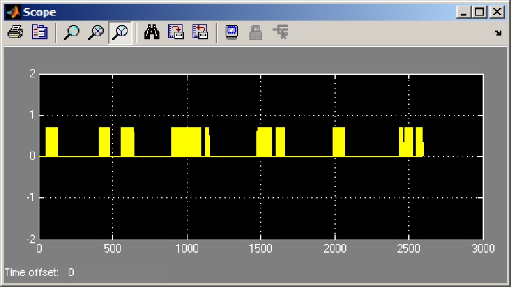
Task: Minimize the Scope window
Action: [x=463, y=12]
